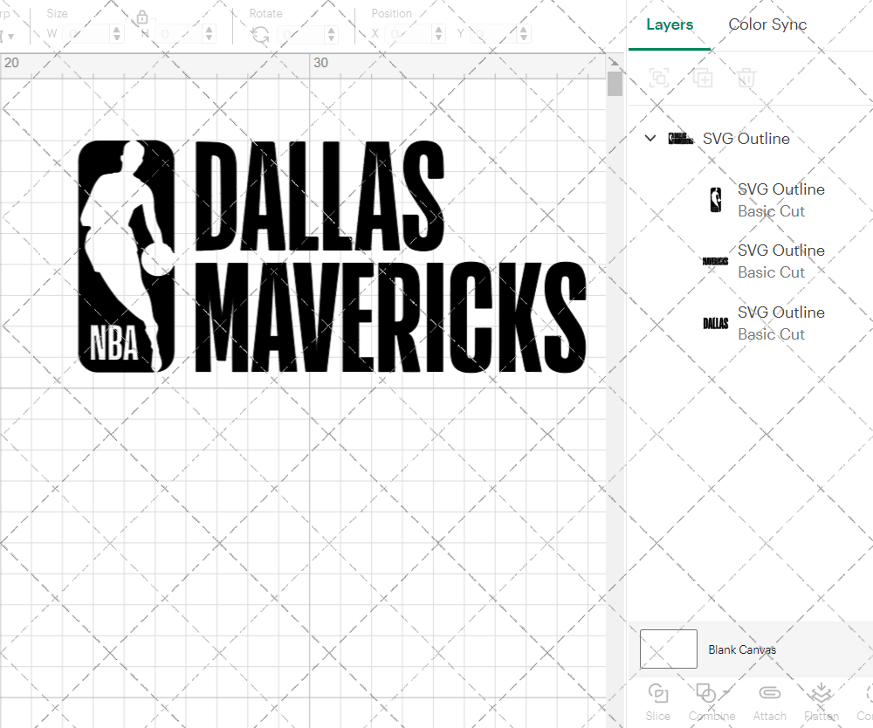The image size is (873, 728).
Task: Click the delete layer trash icon
Action: point(746,78)
